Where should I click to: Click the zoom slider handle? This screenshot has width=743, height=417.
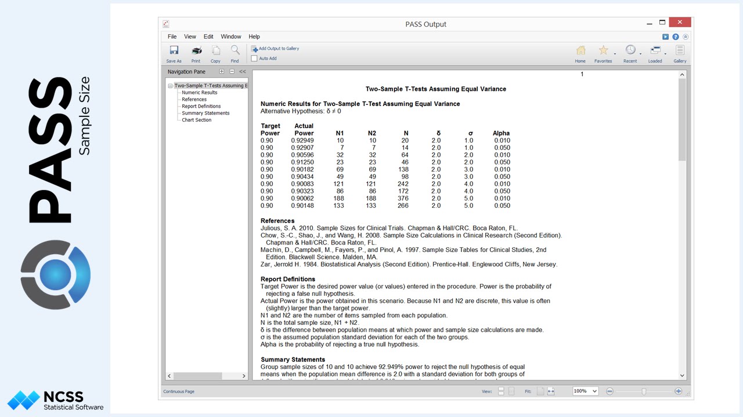pos(644,392)
